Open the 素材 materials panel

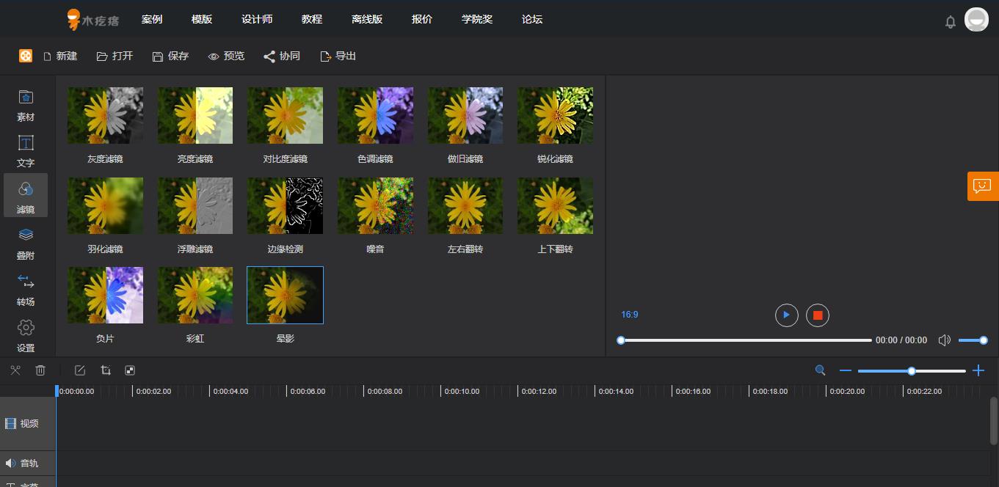26,105
